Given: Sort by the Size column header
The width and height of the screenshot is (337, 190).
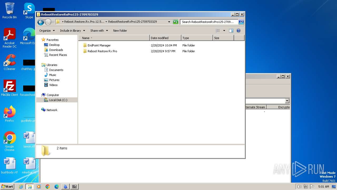Looking at the screenshot, I should click(x=223, y=38).
